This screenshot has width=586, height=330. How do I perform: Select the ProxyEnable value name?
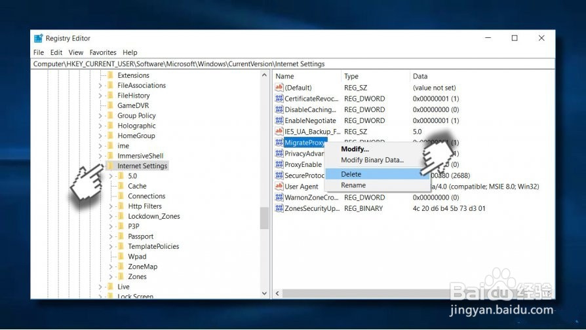point(303,164)
